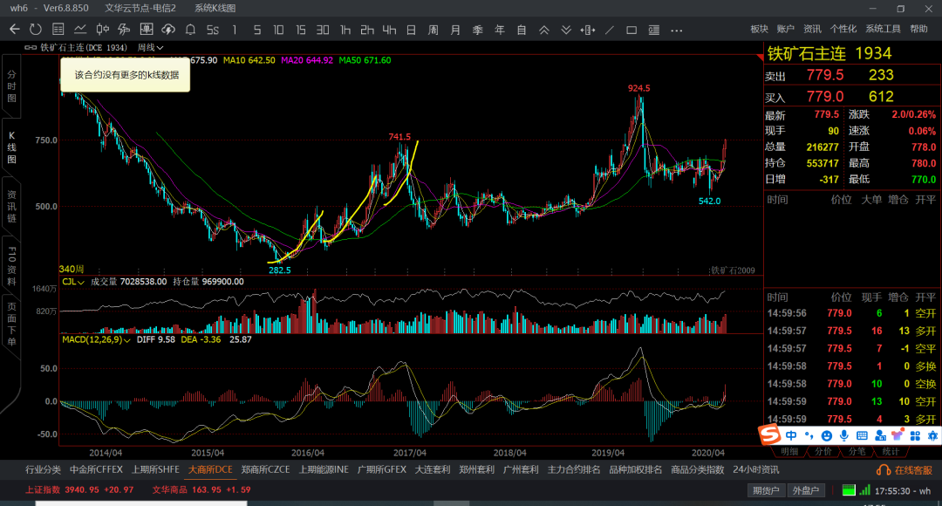This screenshot has height=506, width=942.
Task: Switch to 5-minute K-line period
Action: click(256, 30)
